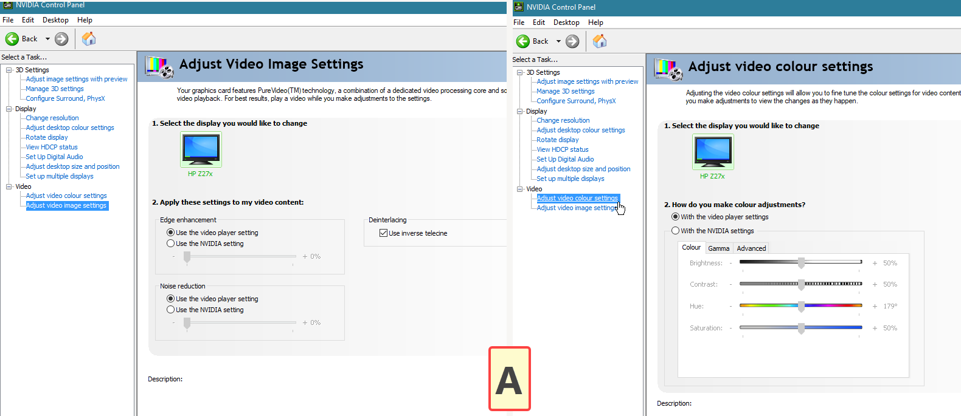Select HP Z27x display in right window
The image size is (961, 416).
[713, 152]
